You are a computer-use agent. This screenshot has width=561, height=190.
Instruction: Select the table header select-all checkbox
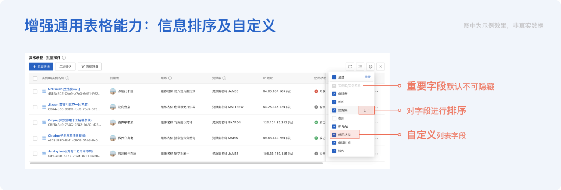pos(35,78)
